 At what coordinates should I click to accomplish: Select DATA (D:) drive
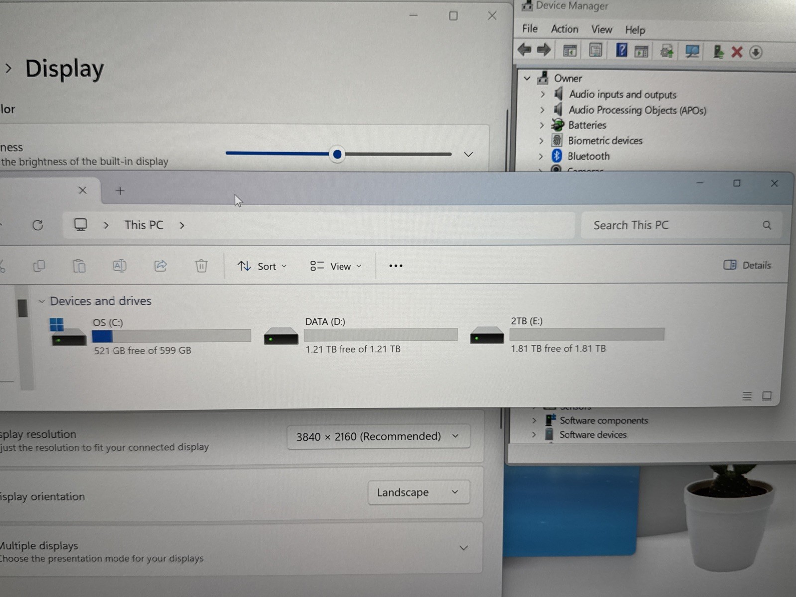pos(360,335)
